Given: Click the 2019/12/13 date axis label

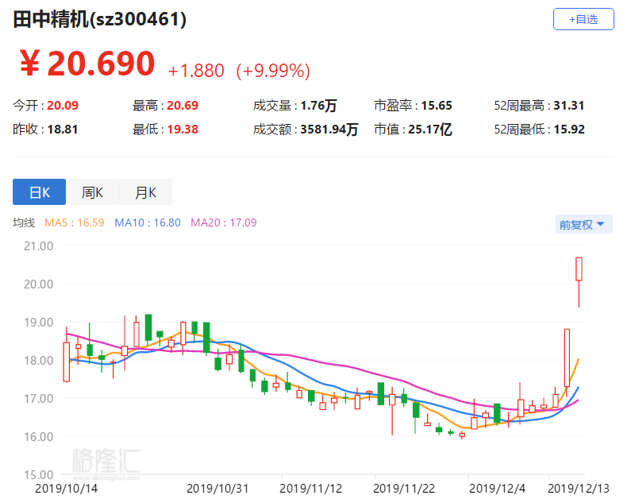Looking at the screenshot, I should point(579,489).
